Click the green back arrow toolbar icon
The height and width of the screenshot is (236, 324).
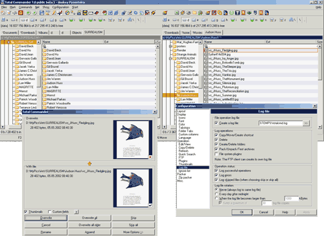[29, 13]
